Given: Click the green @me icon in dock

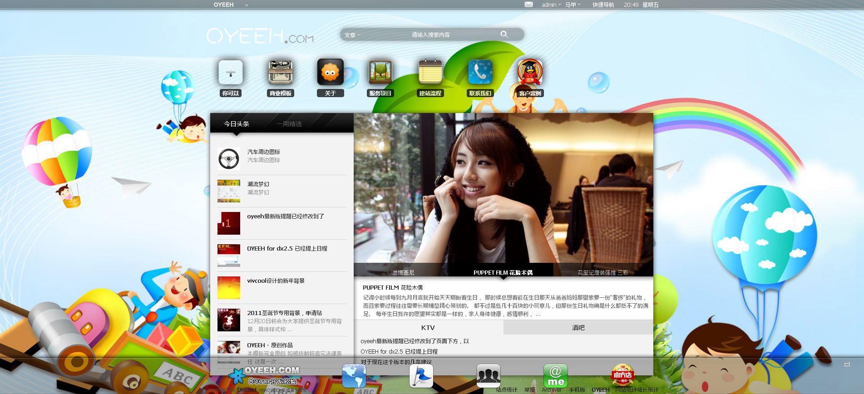Looking at the screenshot, I should tap(556, 376).
